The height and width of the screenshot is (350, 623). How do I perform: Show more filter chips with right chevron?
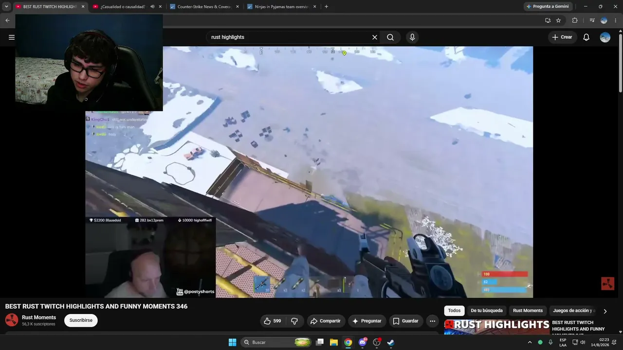pyautogui.click(x=605, y=311)
